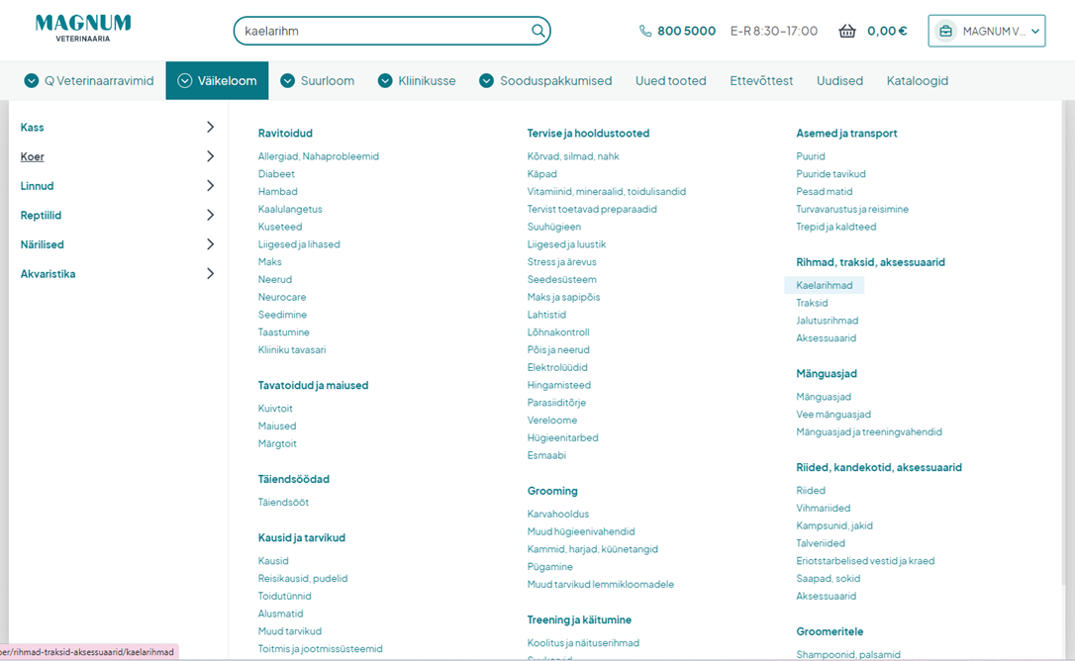
Task: Expand the Koer category arrow
Action: click(x=211, y=156)
